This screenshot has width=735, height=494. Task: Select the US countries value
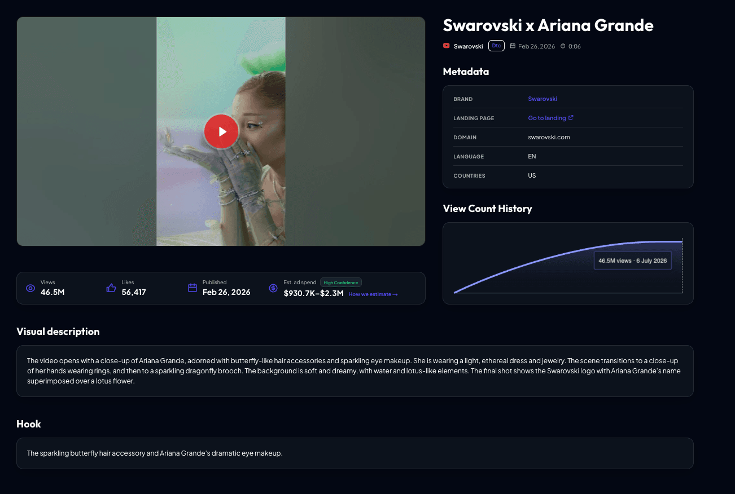(532, 175)
